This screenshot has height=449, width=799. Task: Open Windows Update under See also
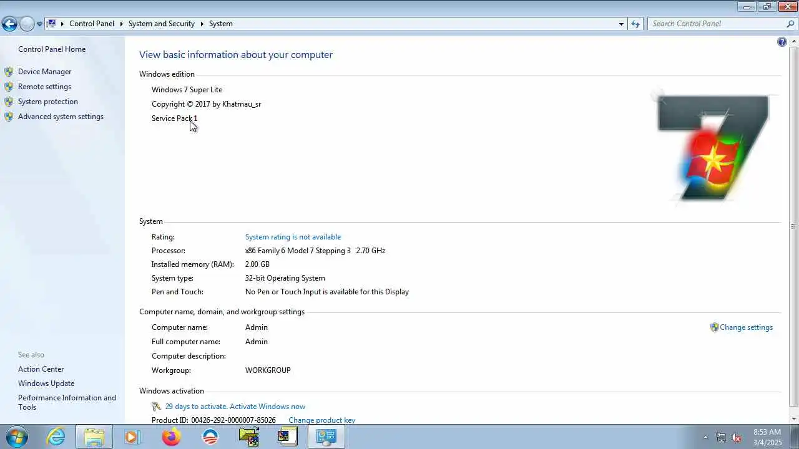[46, 384]
